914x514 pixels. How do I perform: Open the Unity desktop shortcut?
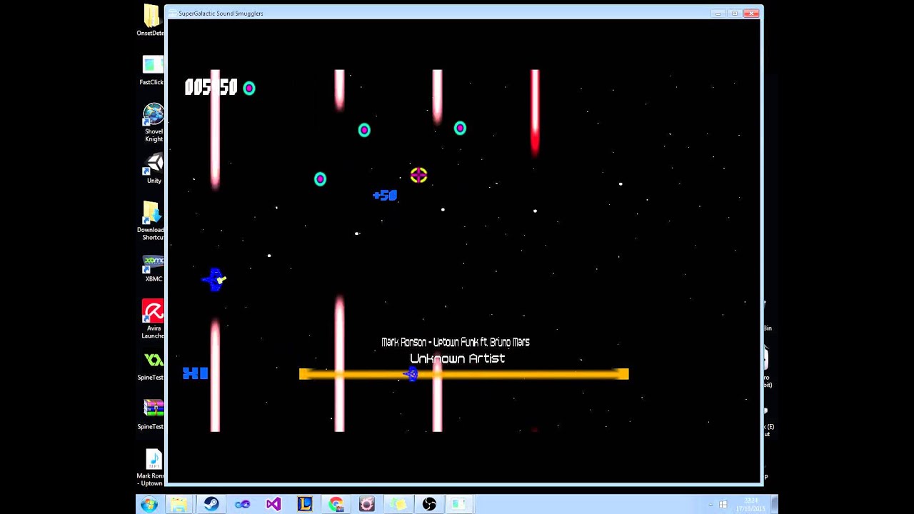pyautogui.click(x=154, y=168)
